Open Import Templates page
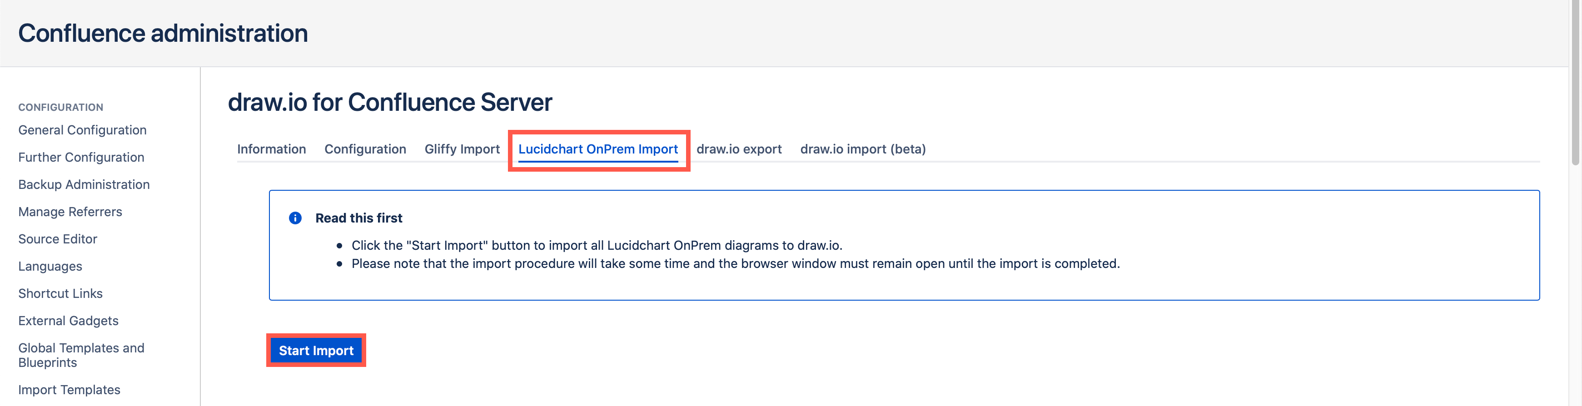The height and width of the screenshot is (406, 1582). [69, 389]
